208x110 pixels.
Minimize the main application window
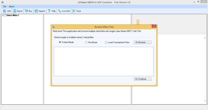(x=194, y=2)
